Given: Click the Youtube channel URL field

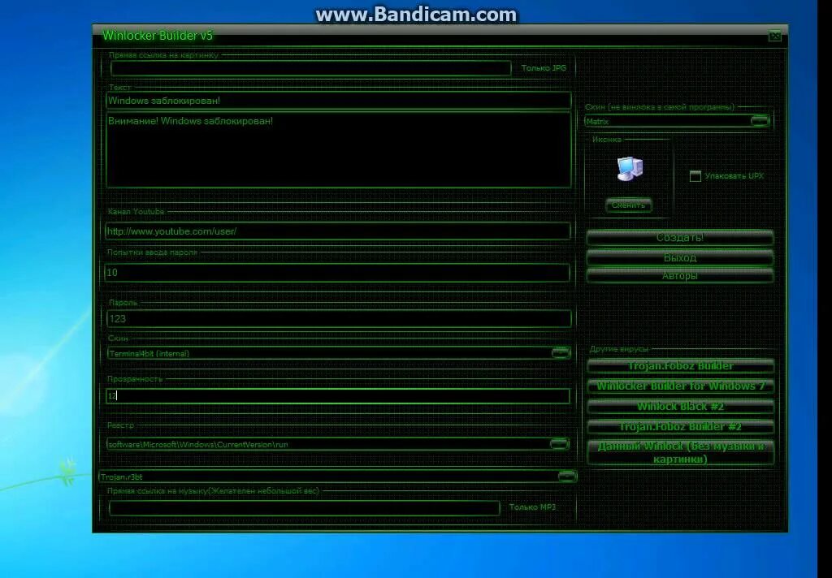Looking at the screenshot, I should point(338,231).
